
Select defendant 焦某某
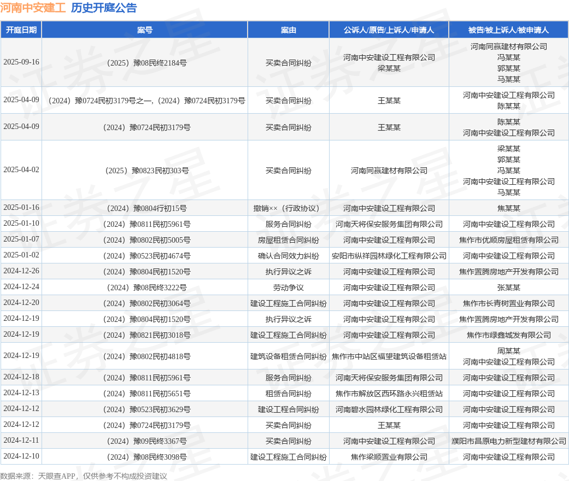click(x=509, y=208)
